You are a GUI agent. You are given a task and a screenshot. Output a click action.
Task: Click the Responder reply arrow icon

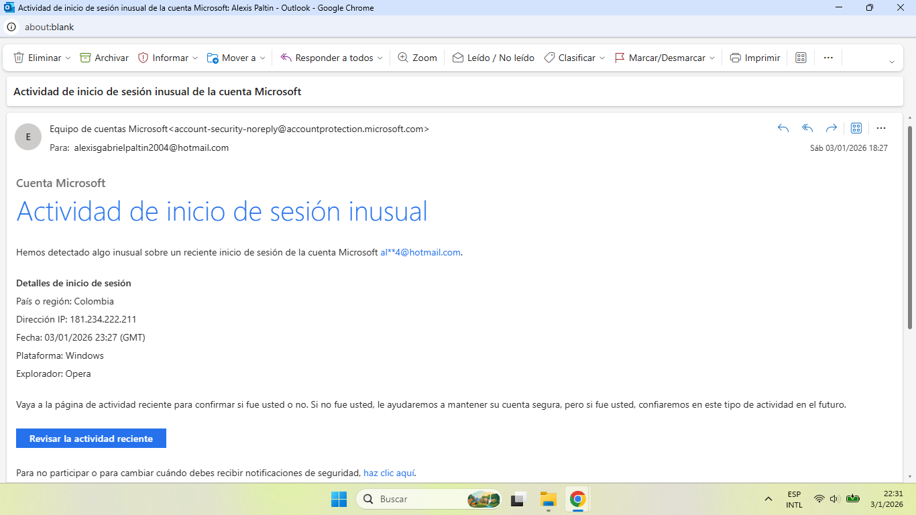[x=783, y=127]
